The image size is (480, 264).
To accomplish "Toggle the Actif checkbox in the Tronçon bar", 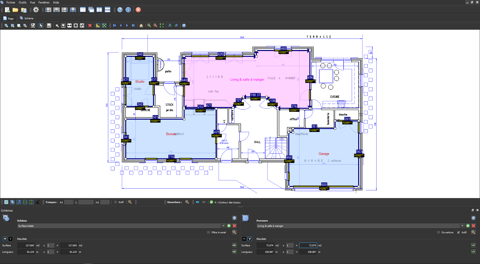I will point(115,202).
